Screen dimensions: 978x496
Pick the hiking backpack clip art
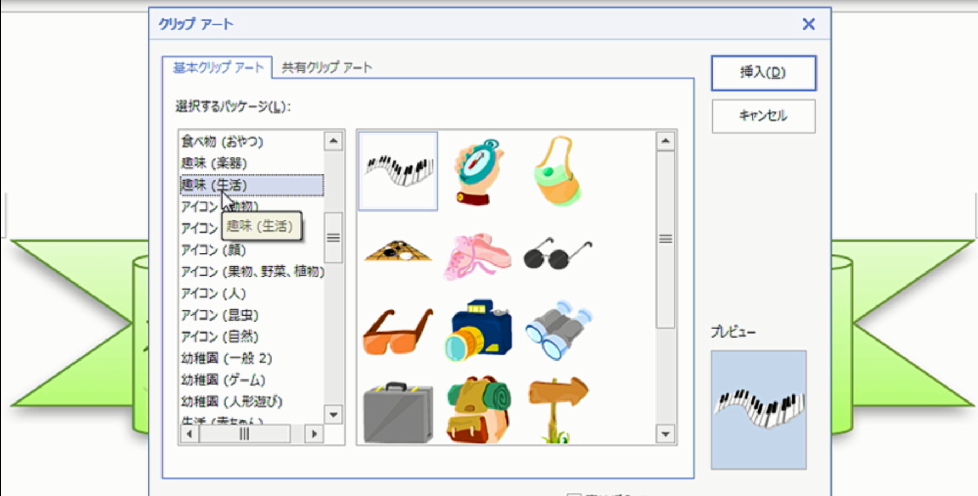[x=478, y=409]
